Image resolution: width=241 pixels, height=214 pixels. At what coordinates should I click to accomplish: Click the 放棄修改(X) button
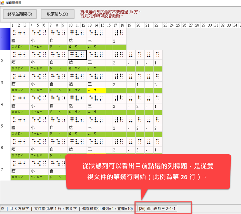tap(57, 14)
